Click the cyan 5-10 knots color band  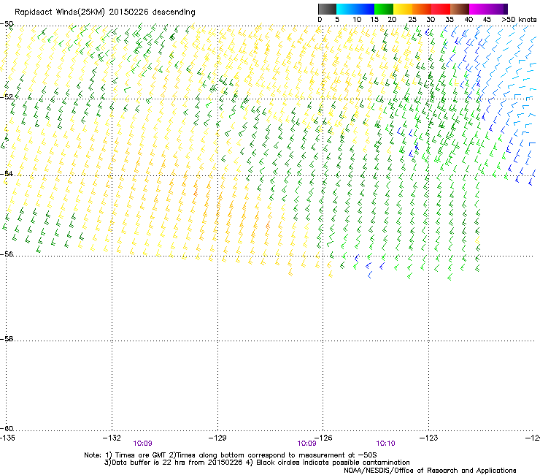(346, 9)
